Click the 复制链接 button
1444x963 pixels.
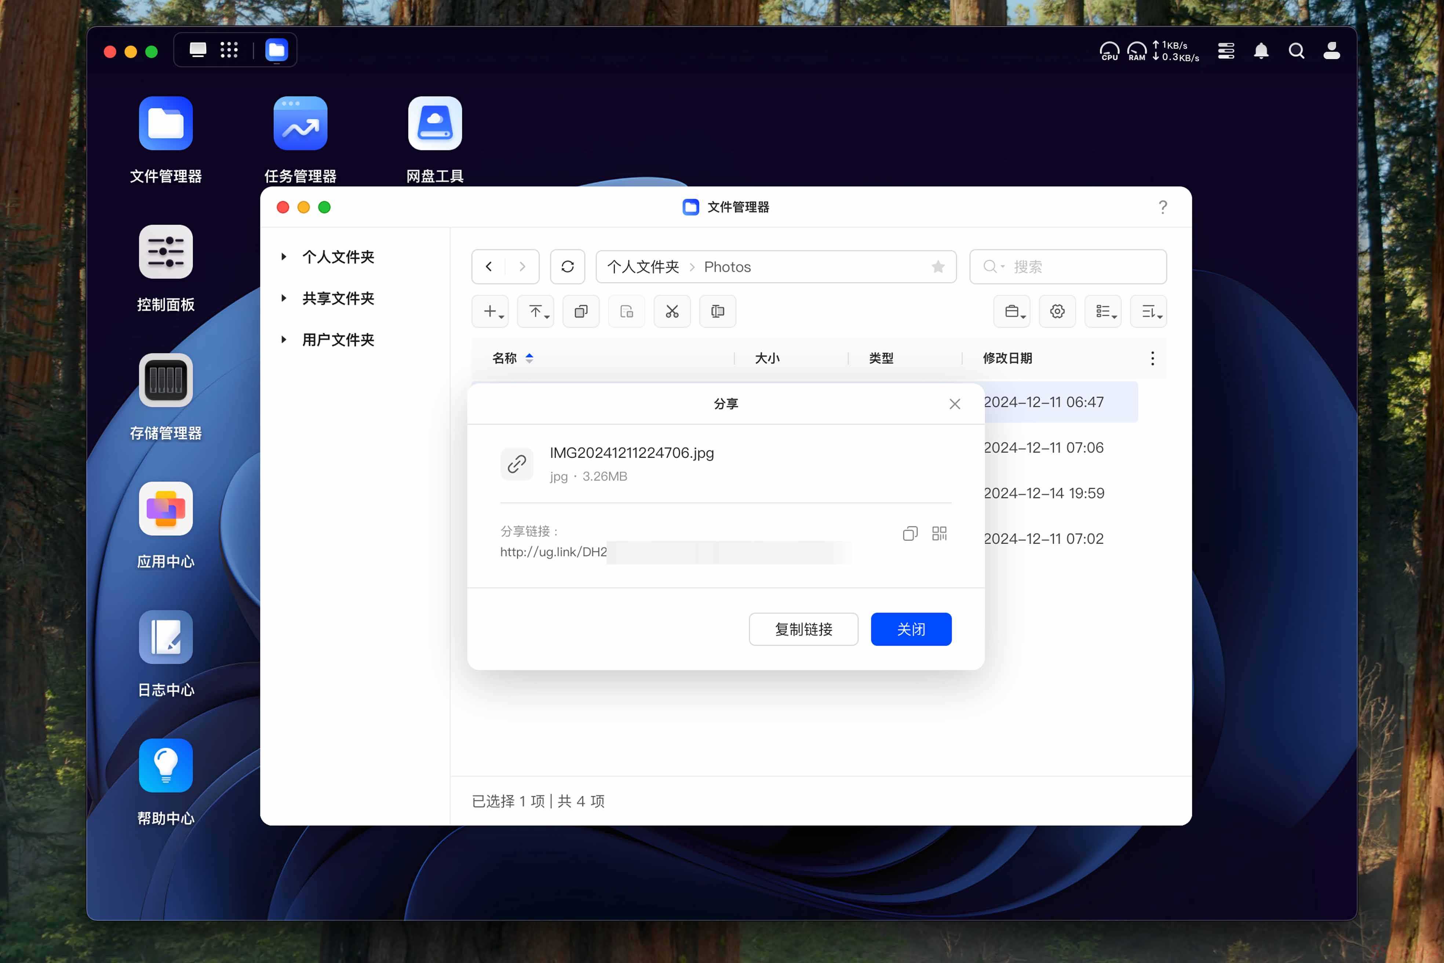coord(803,629)
